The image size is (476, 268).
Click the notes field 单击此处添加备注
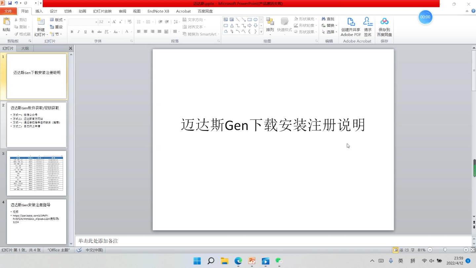click(273, 241)
